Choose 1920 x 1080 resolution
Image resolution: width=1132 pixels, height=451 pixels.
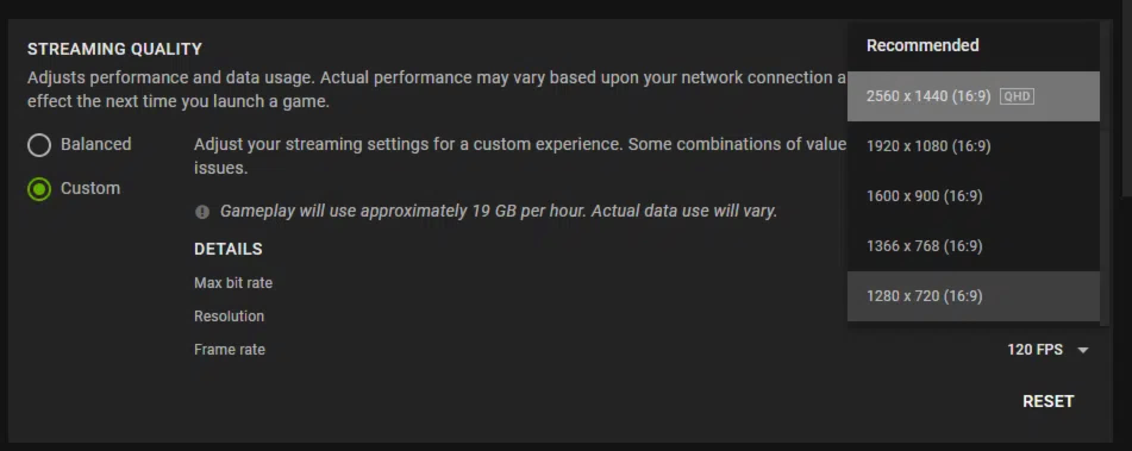tap(973, 146)
